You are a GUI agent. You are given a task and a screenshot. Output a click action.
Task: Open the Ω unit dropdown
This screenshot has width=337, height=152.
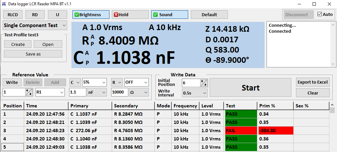(x=139, y=92)
